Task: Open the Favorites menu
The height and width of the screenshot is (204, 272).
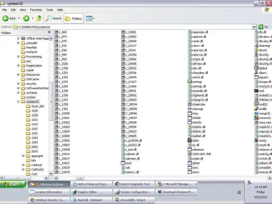Action: click(36, 10)
